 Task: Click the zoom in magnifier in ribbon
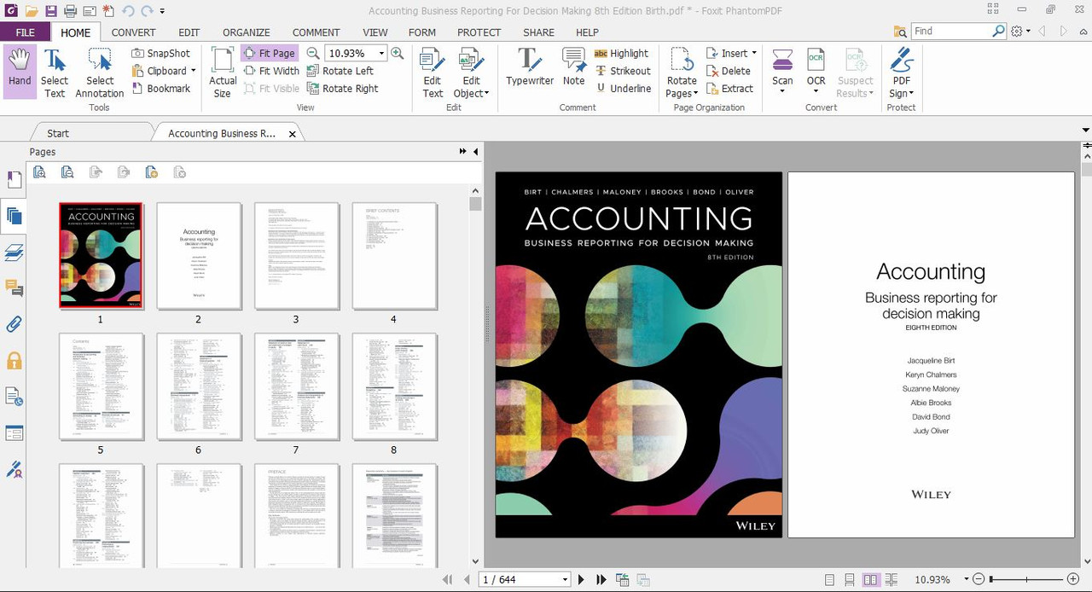click(397, 53)
